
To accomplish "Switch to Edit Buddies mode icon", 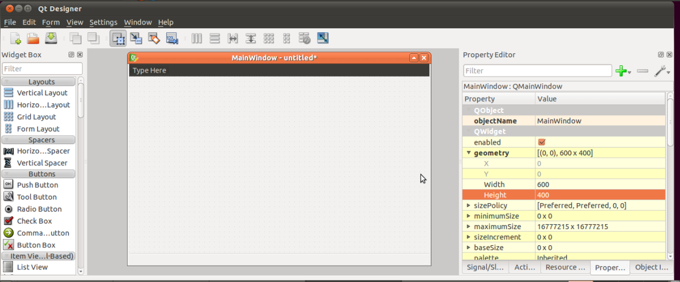I will (154, 38).
